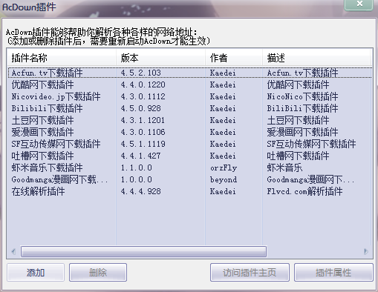Click version 1.0.0.0 cell
The width and height of the screenshot is (378, 292).
(136, 179)
